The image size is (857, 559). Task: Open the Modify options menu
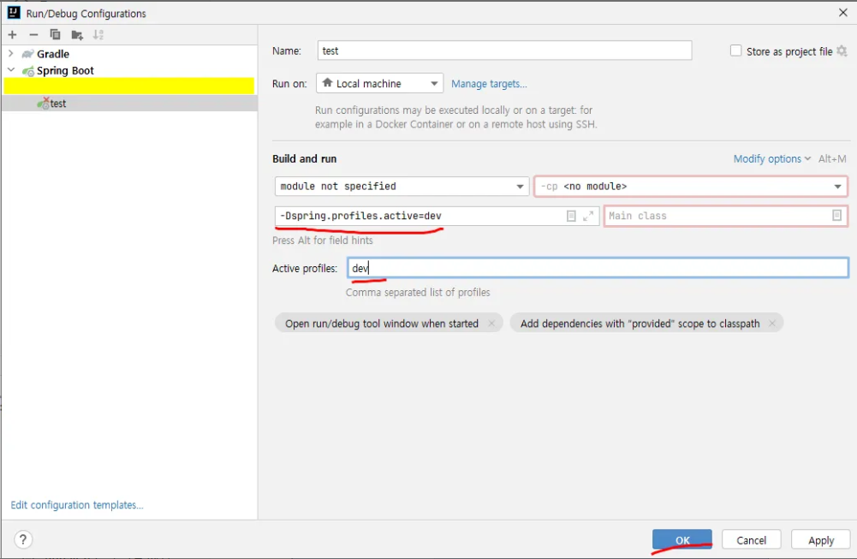point(771,158)
